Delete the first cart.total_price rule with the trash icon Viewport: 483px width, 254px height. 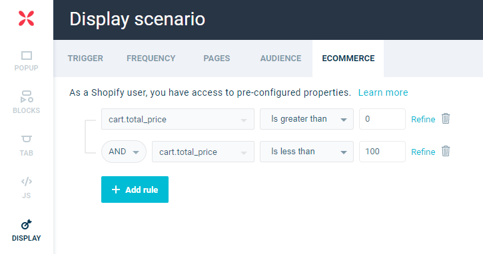pos(446,119)
